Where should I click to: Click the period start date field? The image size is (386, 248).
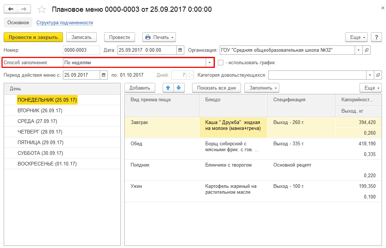coord(81,75)
